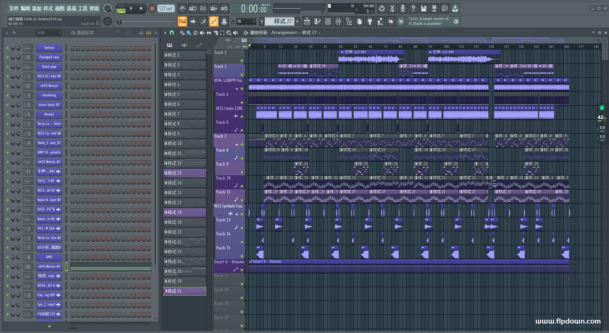Click the shopping cart icon
This screenshot has width=609, height=333.
click(401, 22)
